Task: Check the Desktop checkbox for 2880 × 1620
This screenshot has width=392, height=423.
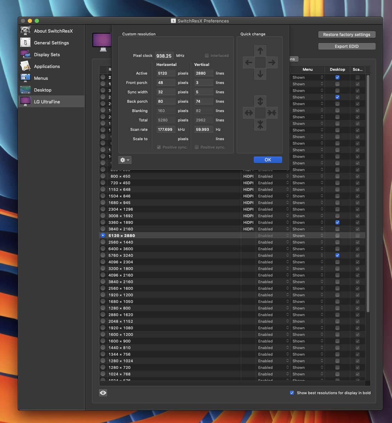Action: click(337, 315)
